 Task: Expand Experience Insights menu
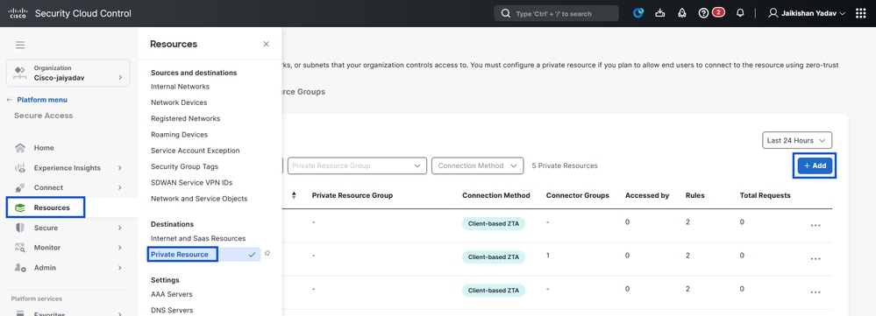point(68,168)
